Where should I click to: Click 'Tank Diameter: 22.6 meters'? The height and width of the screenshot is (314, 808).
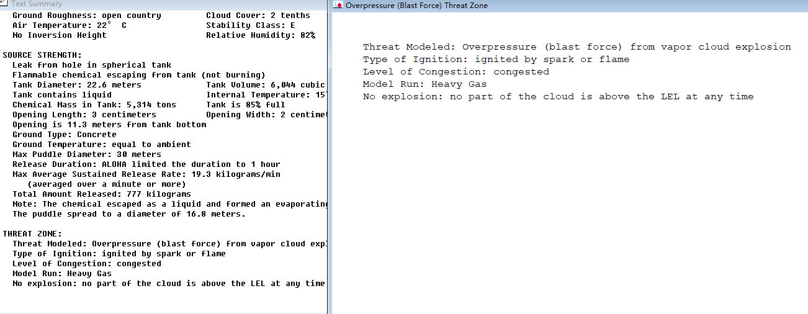pyautogui.click(x=77, y=85)
